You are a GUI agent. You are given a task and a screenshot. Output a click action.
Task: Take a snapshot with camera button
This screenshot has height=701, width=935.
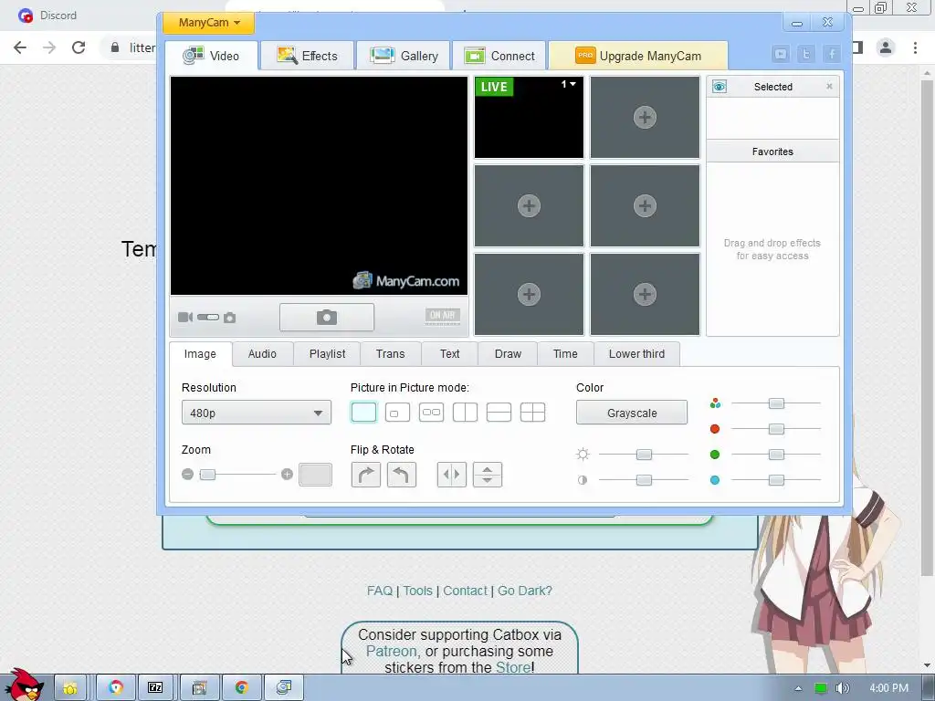[327, 317]
